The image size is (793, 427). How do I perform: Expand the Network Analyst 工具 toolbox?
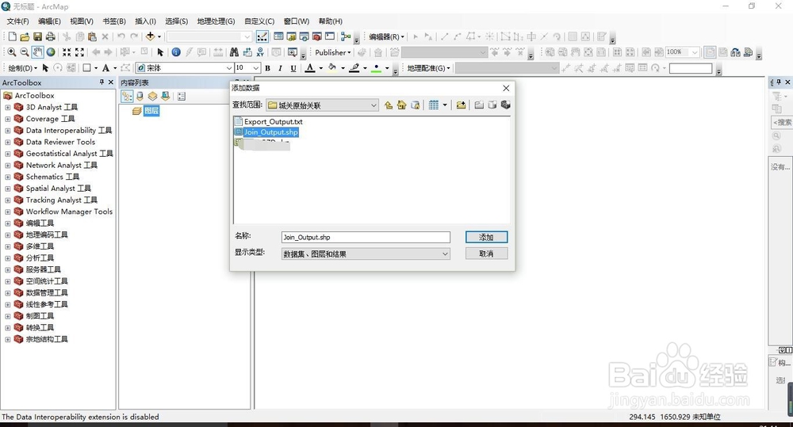tap(8, 166)
